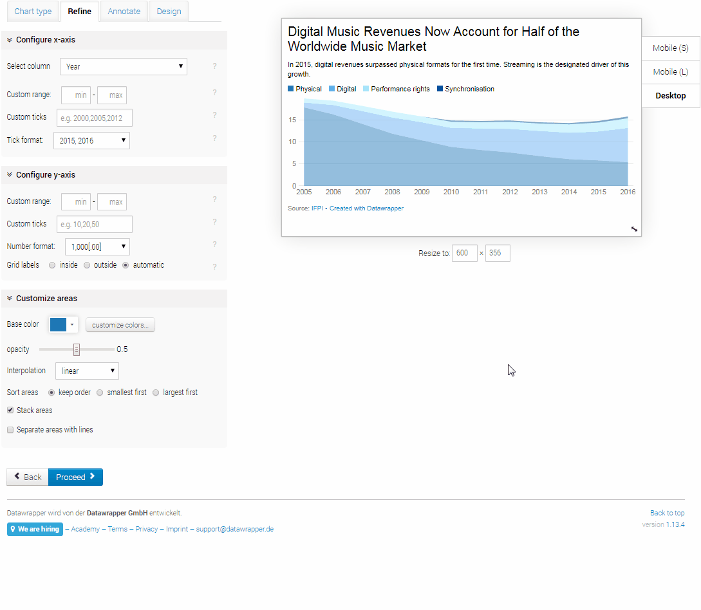Open the Select column Year dropdown
The width and height of the screenshot is (701, 610).
[124, 66]
